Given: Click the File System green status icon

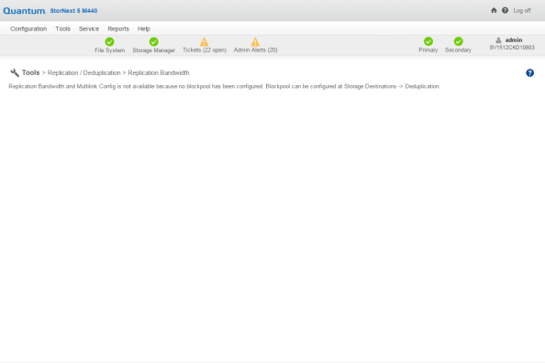Looking at the screenshot, I should tap(109, 41).
